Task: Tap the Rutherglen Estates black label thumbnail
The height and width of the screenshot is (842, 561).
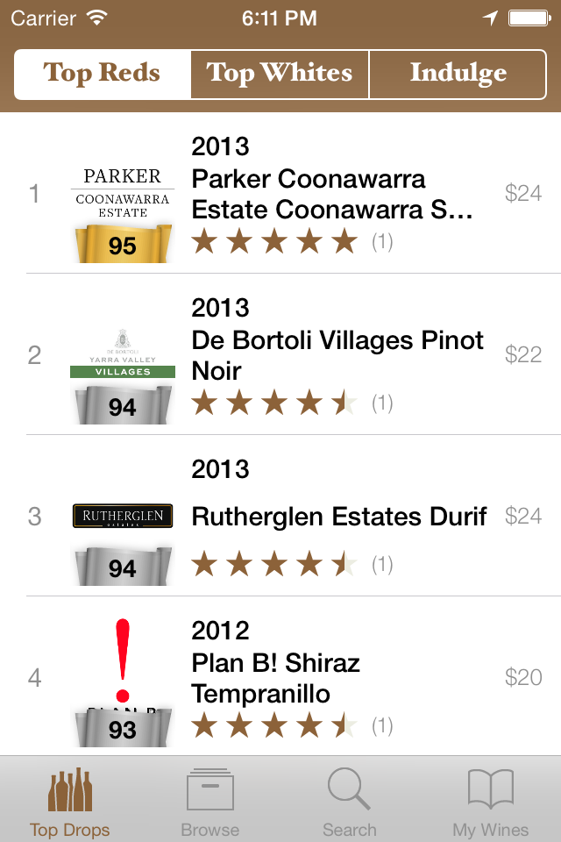Action: pyautogui.click(x=123, y=517)
